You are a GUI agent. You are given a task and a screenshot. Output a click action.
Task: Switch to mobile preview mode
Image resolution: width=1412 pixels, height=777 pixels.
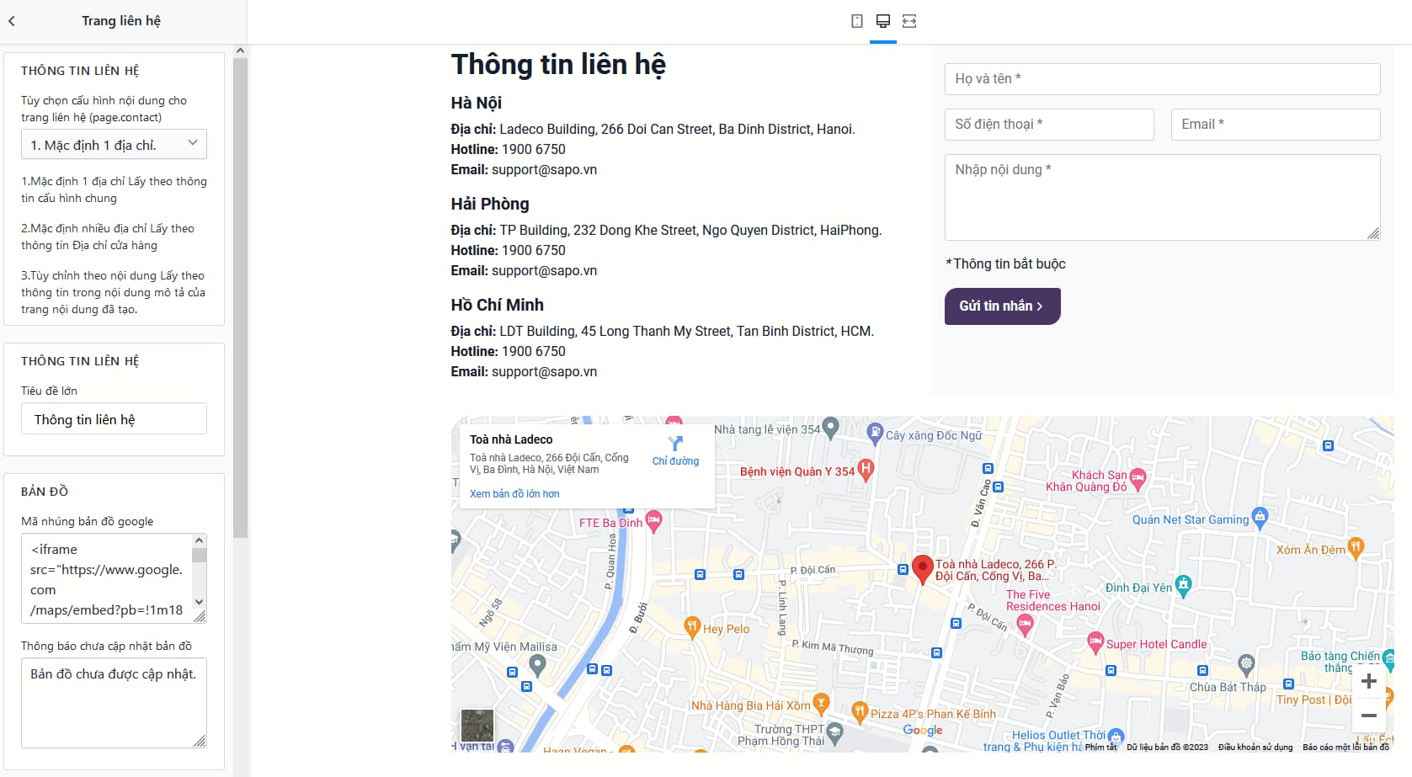click(857, 21)
